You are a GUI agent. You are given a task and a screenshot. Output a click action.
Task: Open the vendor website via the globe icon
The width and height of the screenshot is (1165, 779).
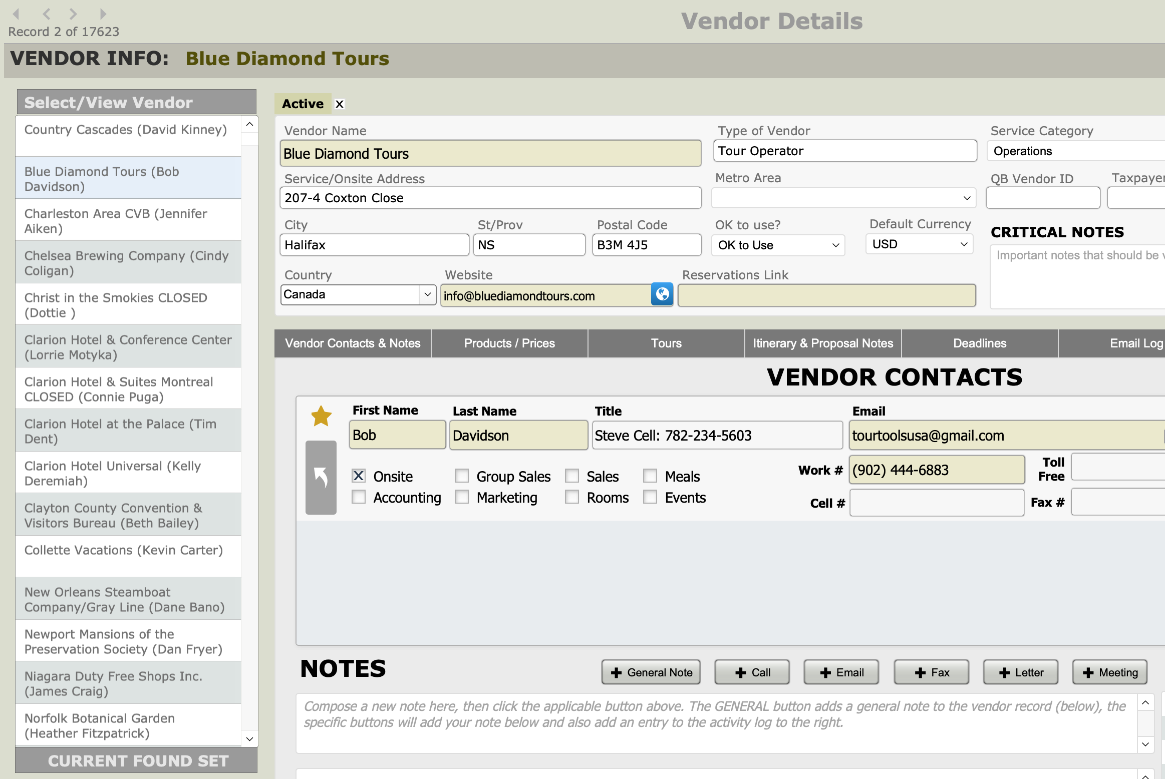(663, 295)
